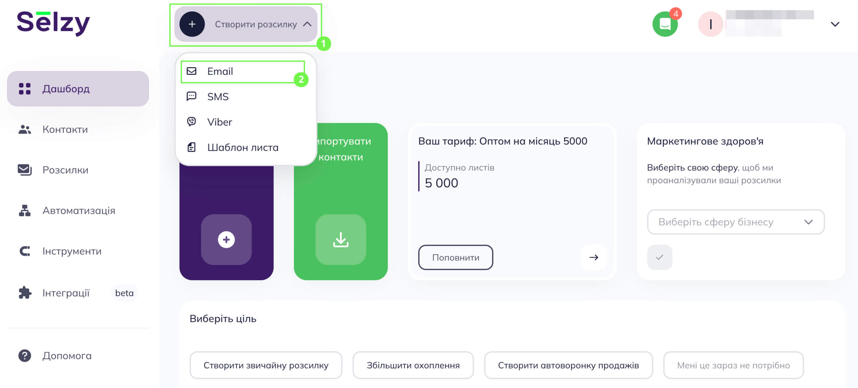Collapse the Створити розсилку dropdown chevron
The height and width of the screenshot is (388, 858).
307,24
